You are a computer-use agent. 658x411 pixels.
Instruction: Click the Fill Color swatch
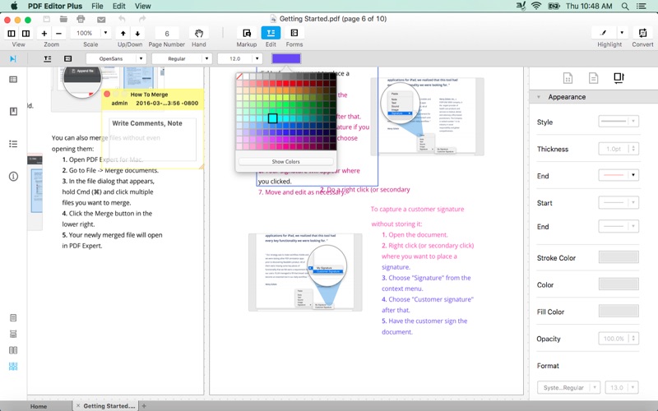click(619, 311)
